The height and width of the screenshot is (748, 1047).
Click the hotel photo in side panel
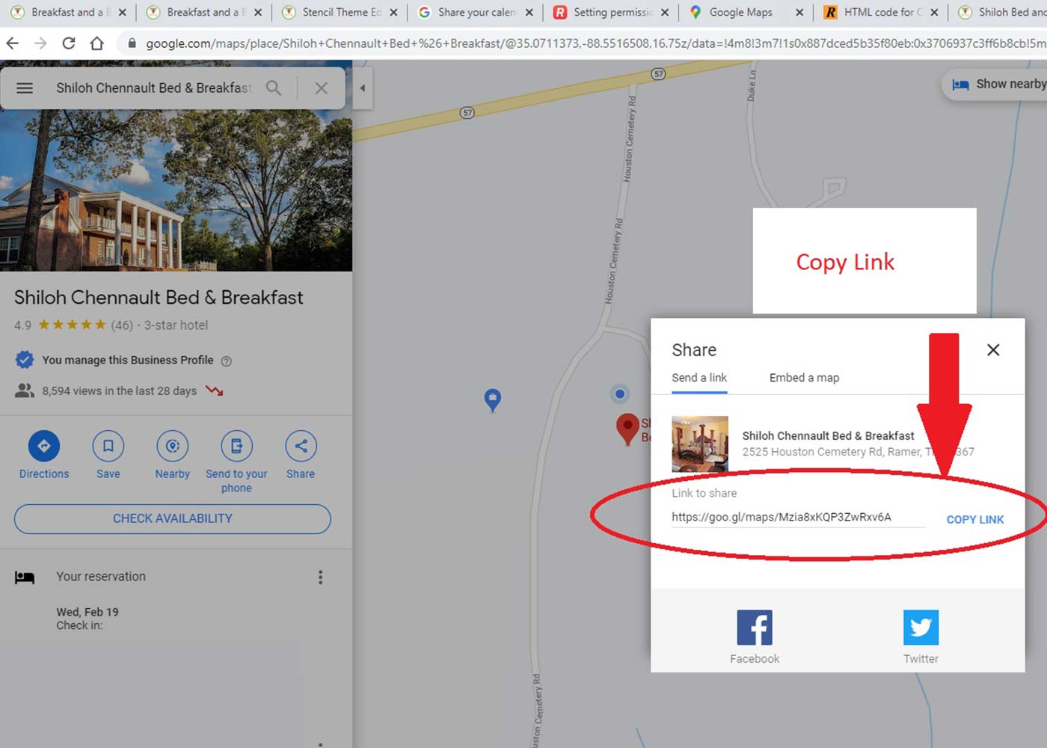pyautogui.click(x=176, y=191)
